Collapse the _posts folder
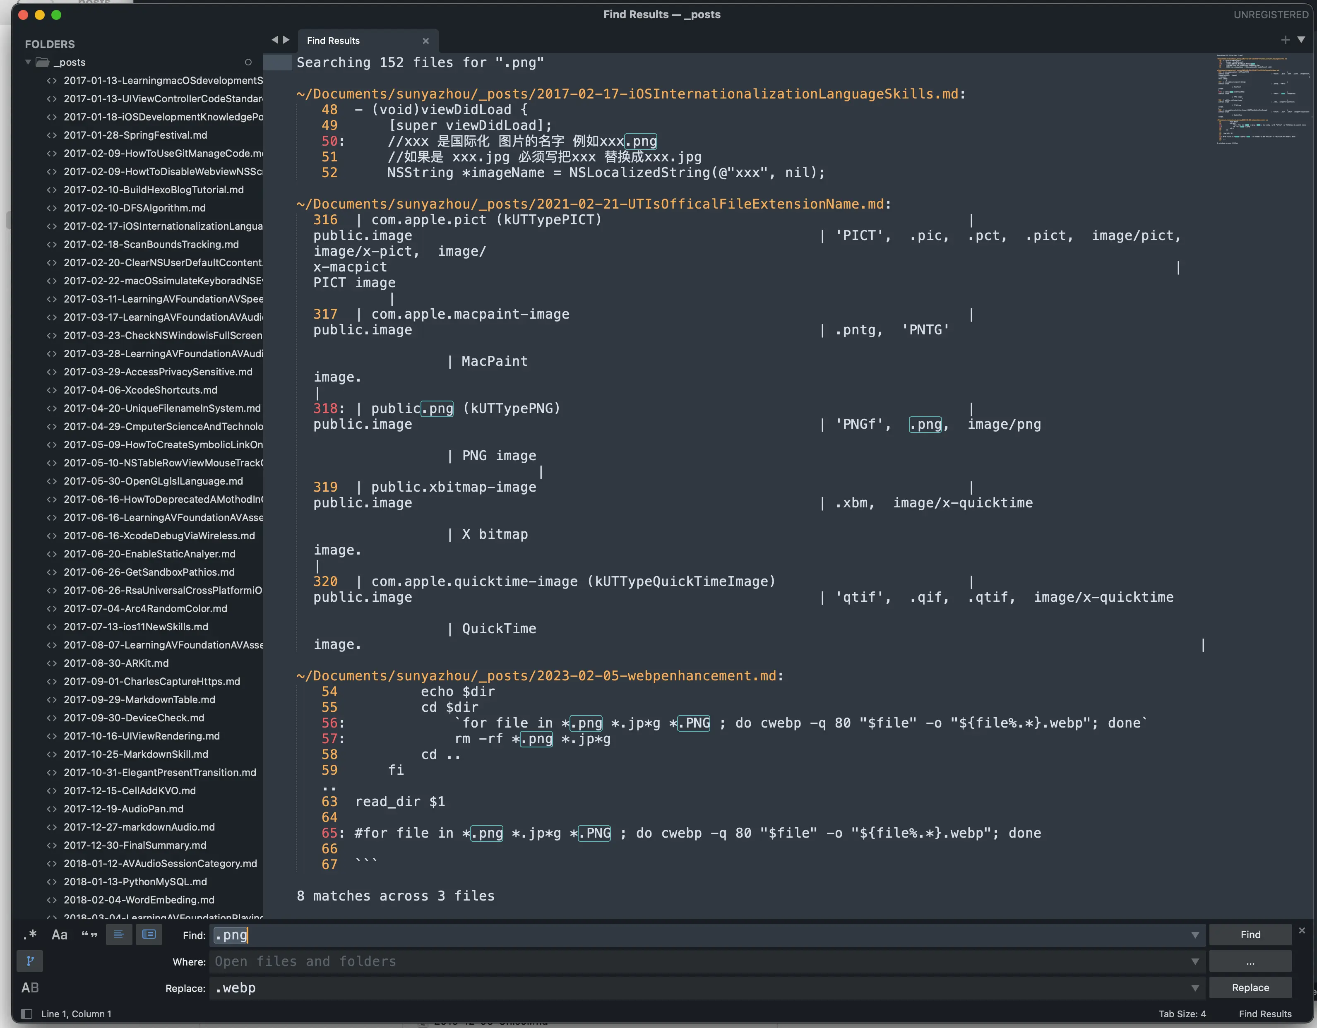 pos(28,62)
